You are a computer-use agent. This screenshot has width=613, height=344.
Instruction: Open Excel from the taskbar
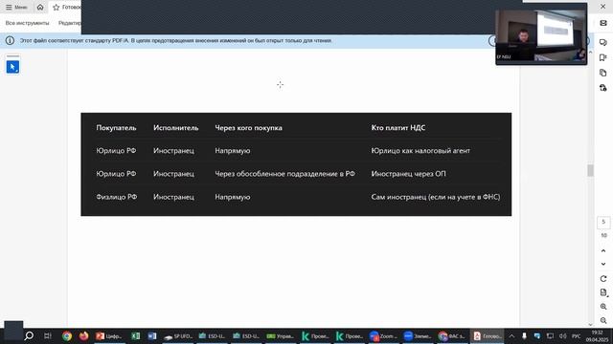point(135,335)
